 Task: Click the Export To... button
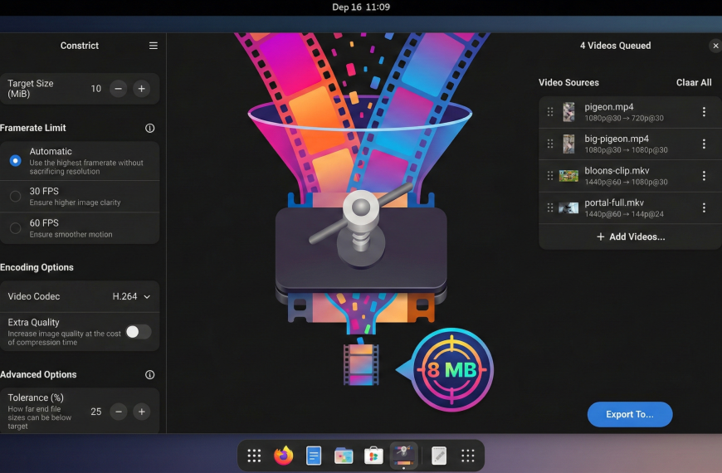click(629, 414)
